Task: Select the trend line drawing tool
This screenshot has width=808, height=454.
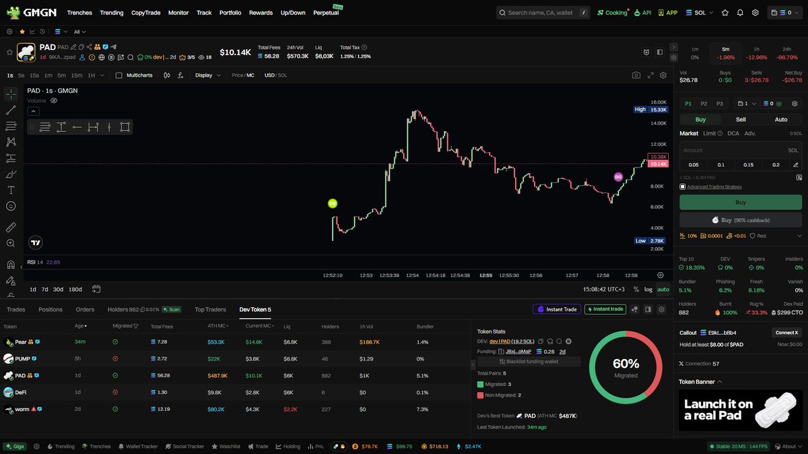Action: [11, 110]
